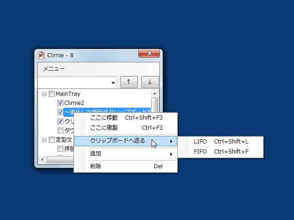Collapse the MainTray tree node

click(x=44, y=94)
